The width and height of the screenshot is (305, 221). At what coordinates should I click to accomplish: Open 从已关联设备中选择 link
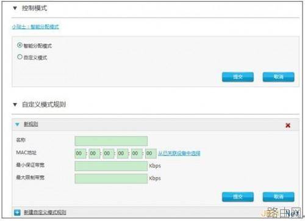(179, 153)
